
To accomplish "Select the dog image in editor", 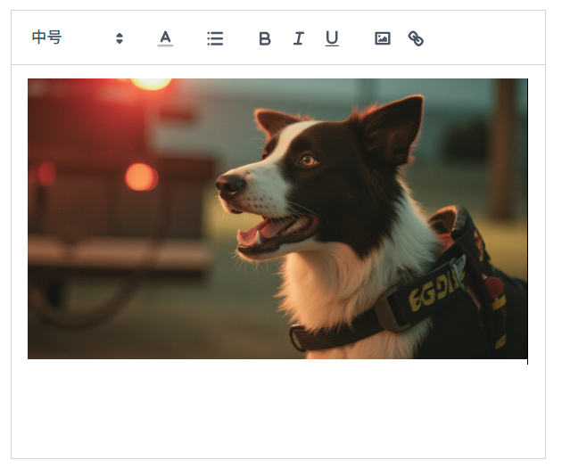I will click(277, 218).
